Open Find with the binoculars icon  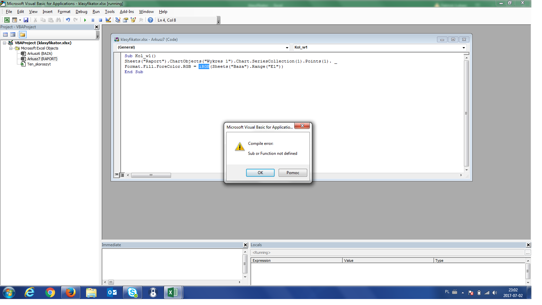58,20
